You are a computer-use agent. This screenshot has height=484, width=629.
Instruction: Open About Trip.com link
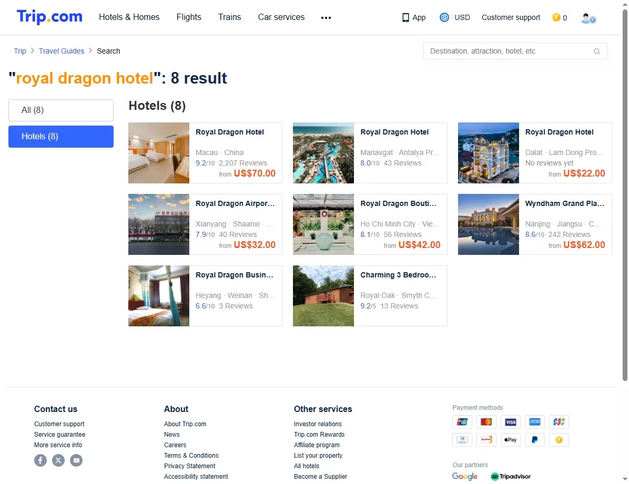coord(185,424)
